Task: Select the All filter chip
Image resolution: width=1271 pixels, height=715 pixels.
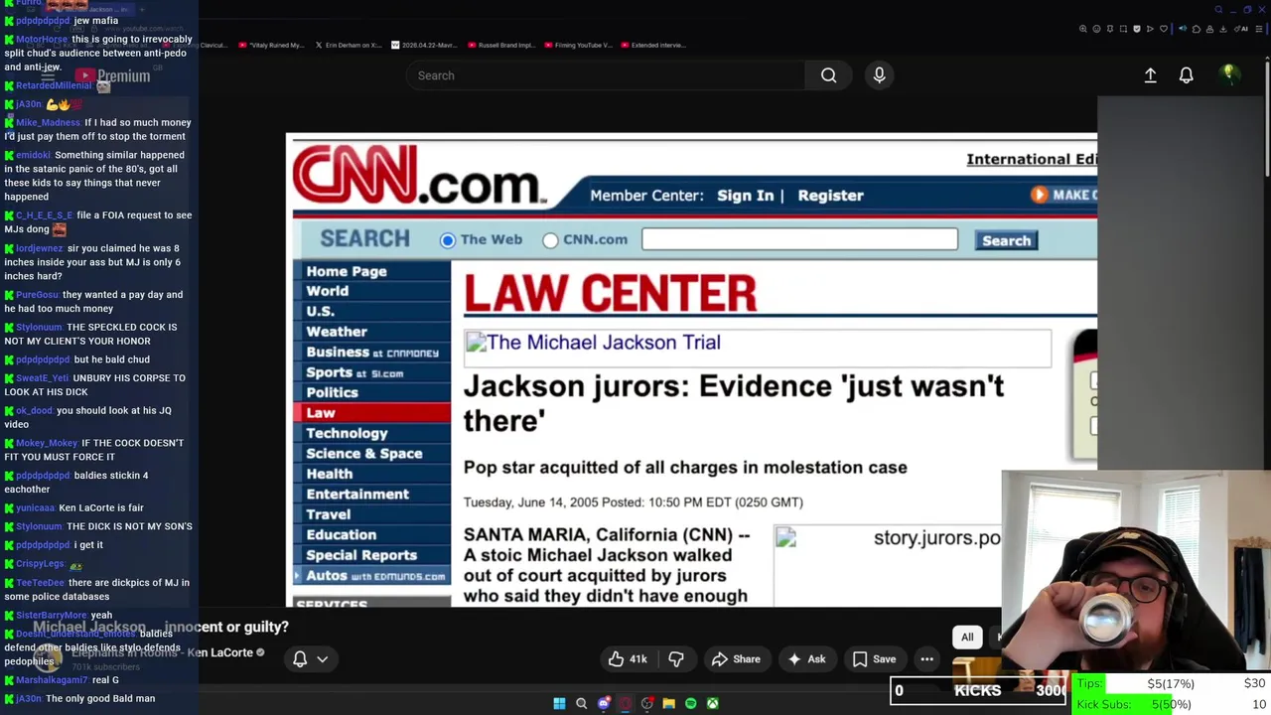Action: 967,637
